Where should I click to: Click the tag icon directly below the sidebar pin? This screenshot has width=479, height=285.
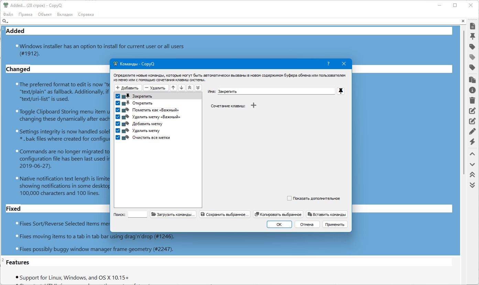[472, 47]
